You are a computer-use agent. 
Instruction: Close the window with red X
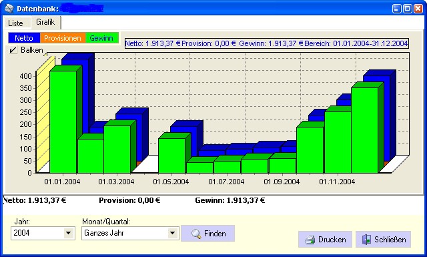coord(418,9)
